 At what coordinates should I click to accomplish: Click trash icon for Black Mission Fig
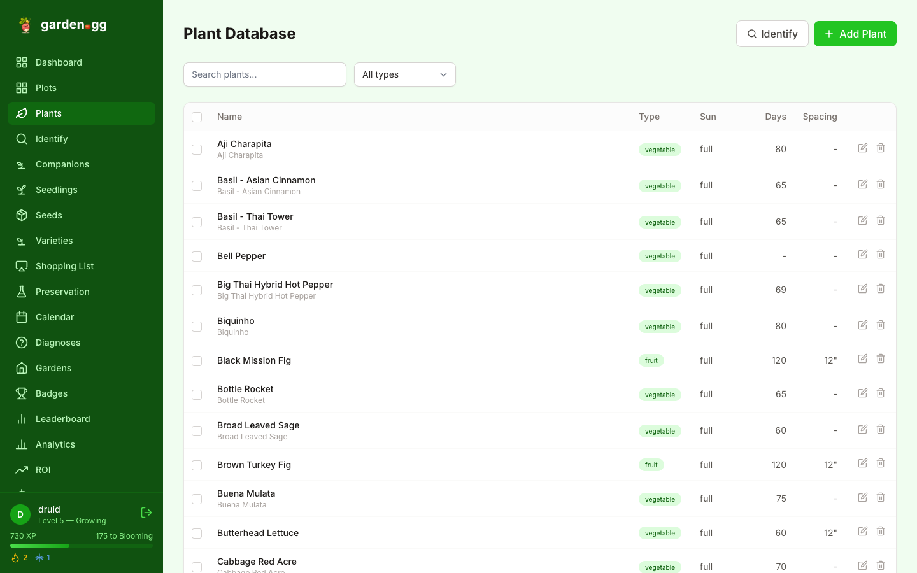[x=881, y=358]
